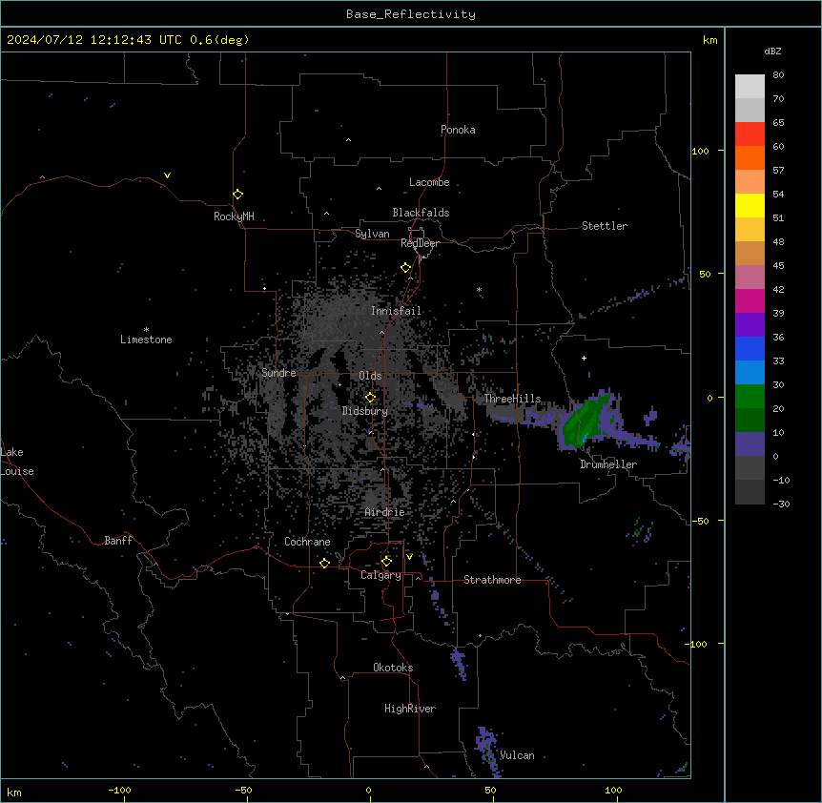822x803 pixels.
Task: Click the yellow radar marker at Didsbury
Action: pyautogui.click(x=370, y=398)
